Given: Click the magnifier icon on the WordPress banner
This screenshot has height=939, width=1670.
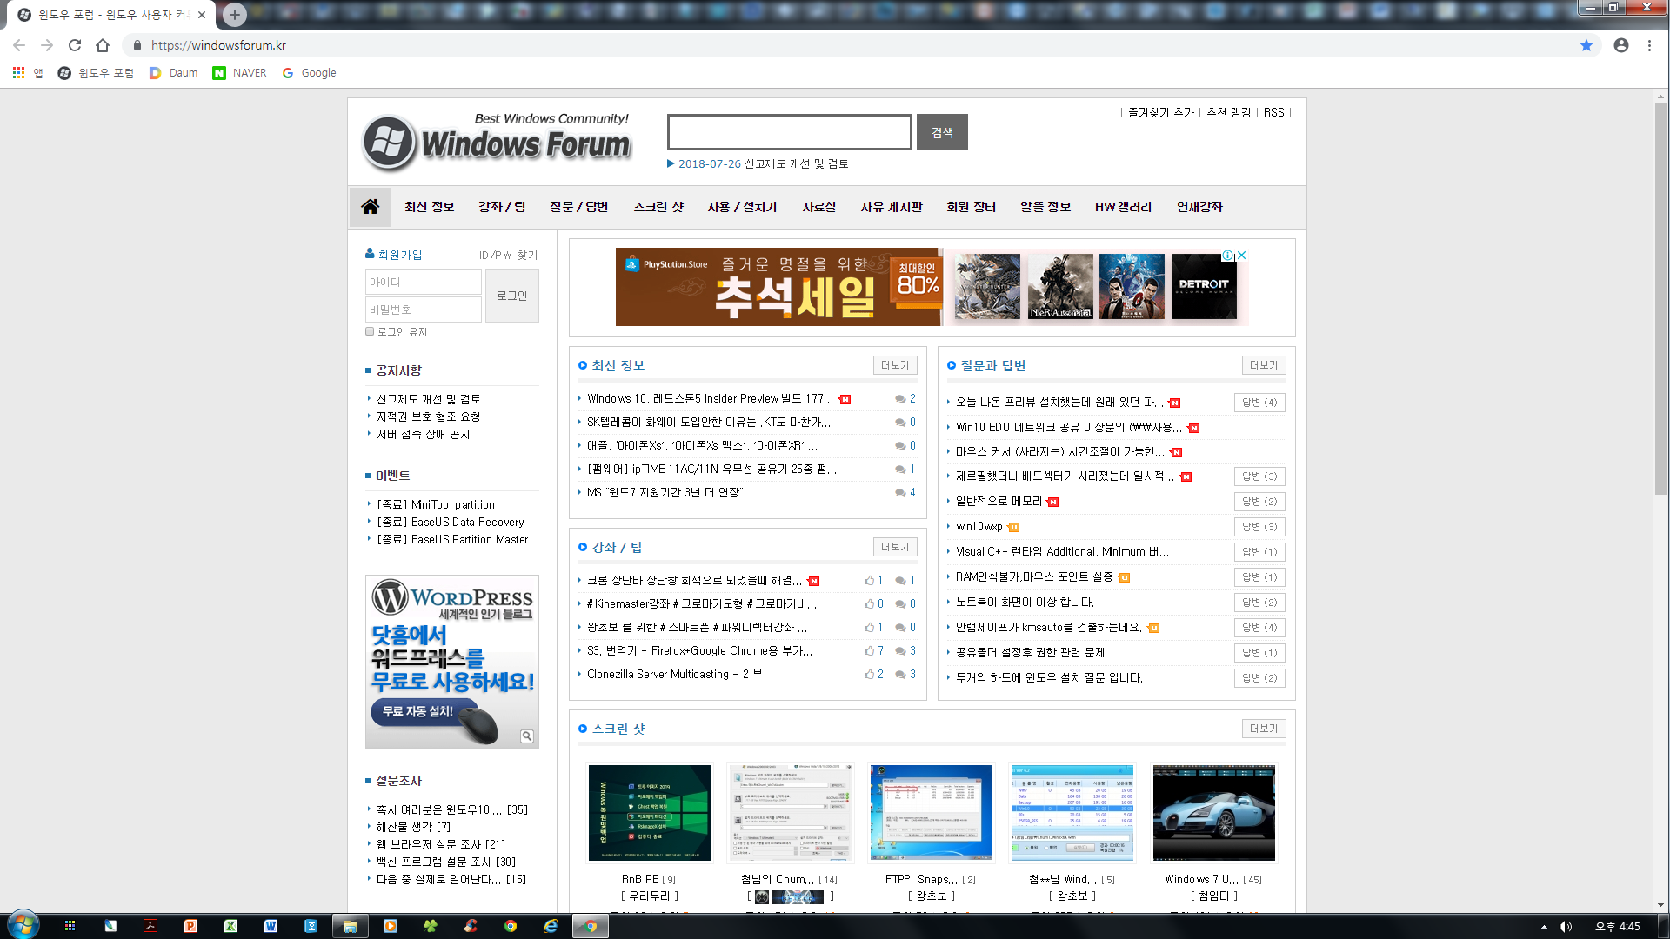Looking at the screenshot, I should click(527, 736).
